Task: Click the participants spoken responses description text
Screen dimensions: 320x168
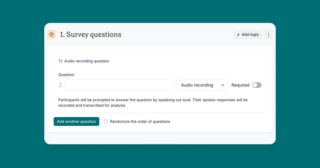Action: pyautogui.click(x=153, y=103)
